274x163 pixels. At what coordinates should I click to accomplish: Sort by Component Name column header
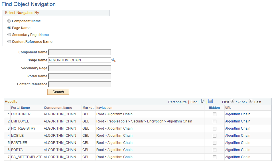pos(58,108)
